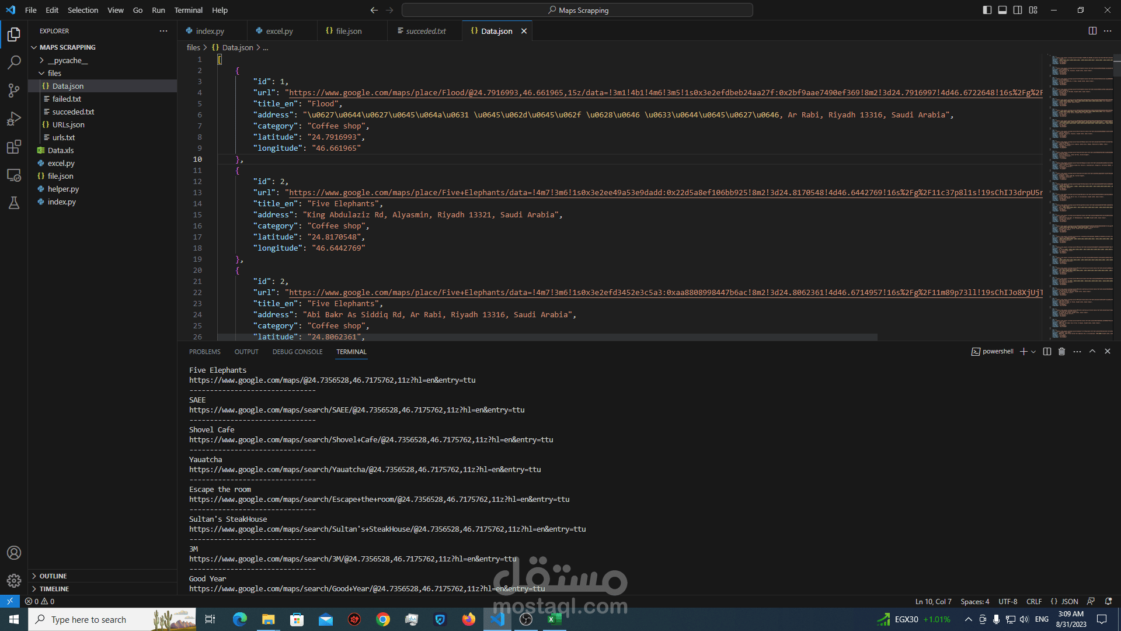Open the Terminal menu
This screenshot has height=631, width=1121.
188,10
